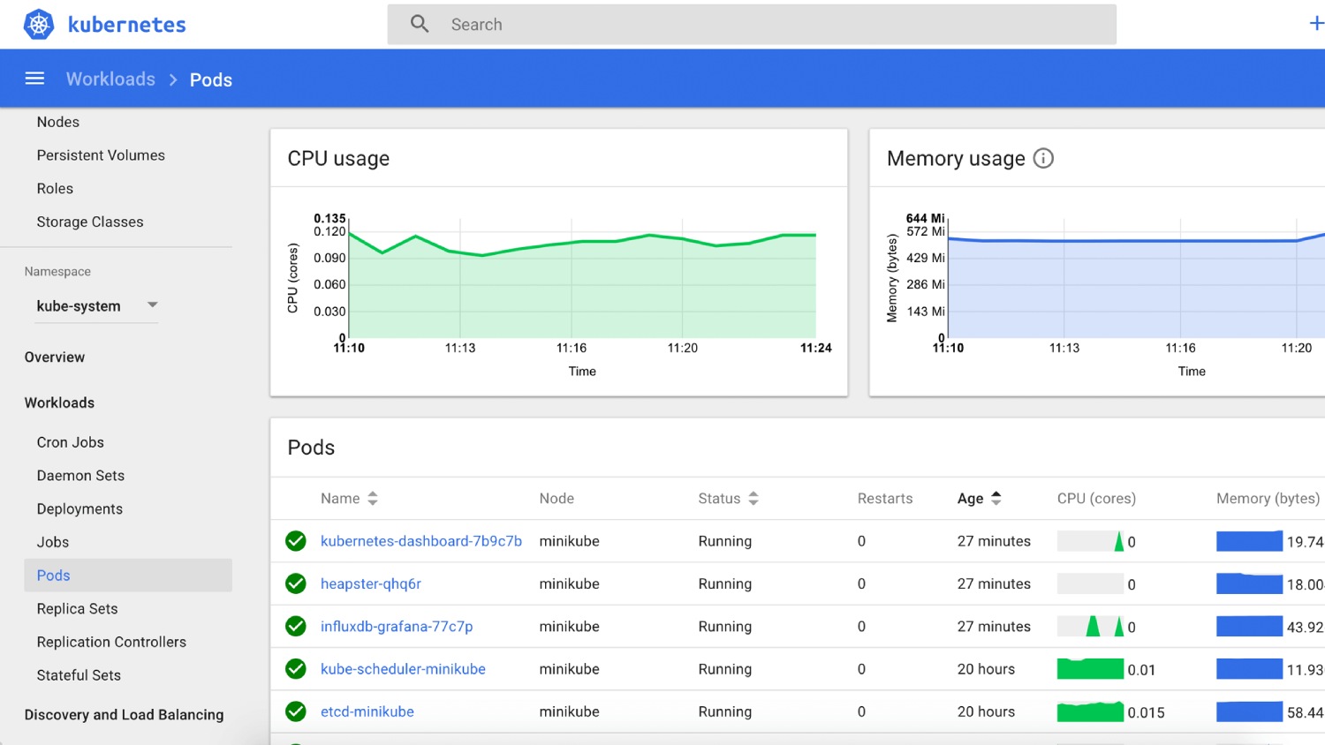Open the heapster-qhq6r pod link

click(x=371, y=584)
